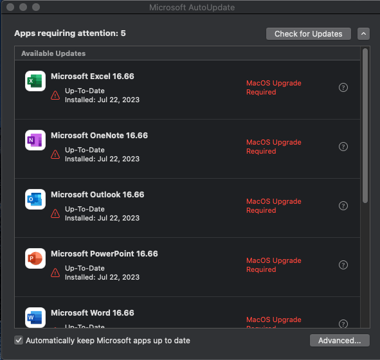Select the Microsoft Excel 16.66 title
Viewport: 380px width, 360px height.
[x=93, y=76]
